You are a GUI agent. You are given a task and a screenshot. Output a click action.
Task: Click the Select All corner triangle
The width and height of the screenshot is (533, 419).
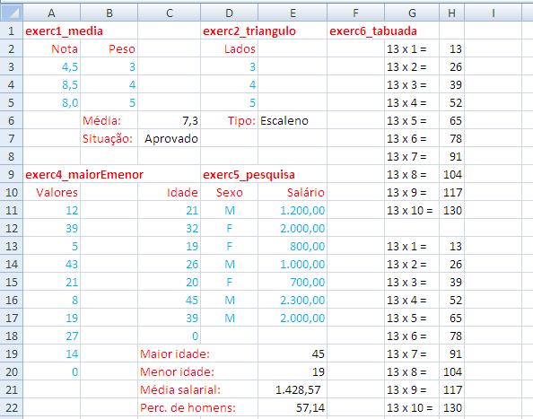coord(12,13)
